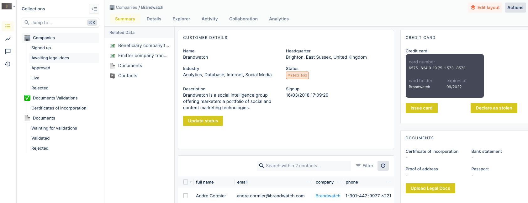Expand the project switcher arrow
The image size is (528, 203).
[x=14, y=6]
